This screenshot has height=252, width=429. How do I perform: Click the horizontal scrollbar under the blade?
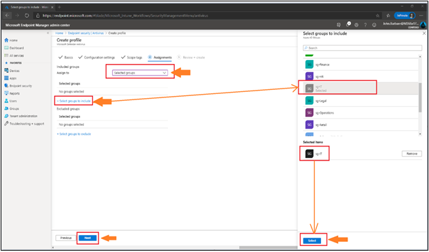point(268,248)
